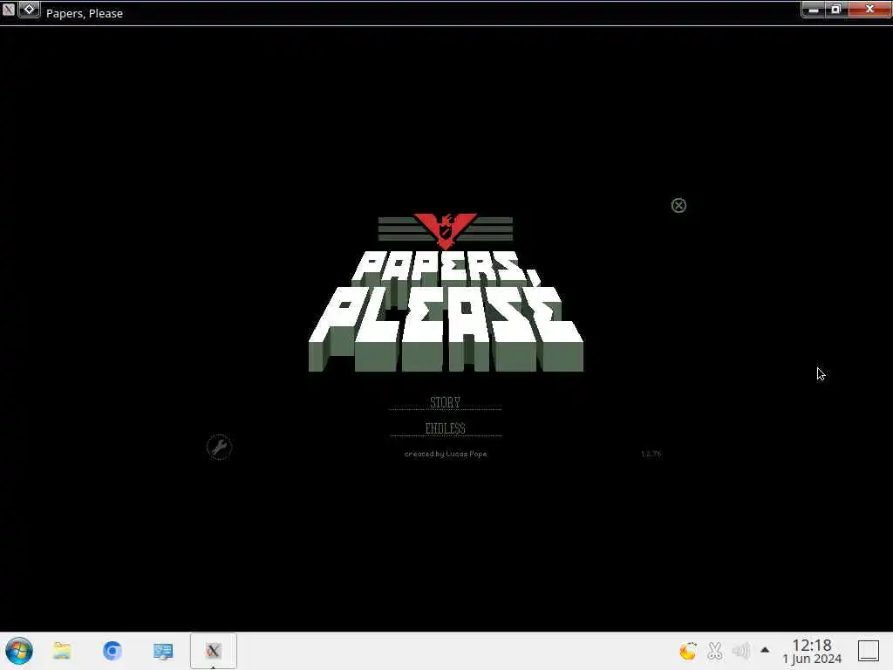The image size is (893, 670).
Task: Click the game version number text
Action: 651,454
